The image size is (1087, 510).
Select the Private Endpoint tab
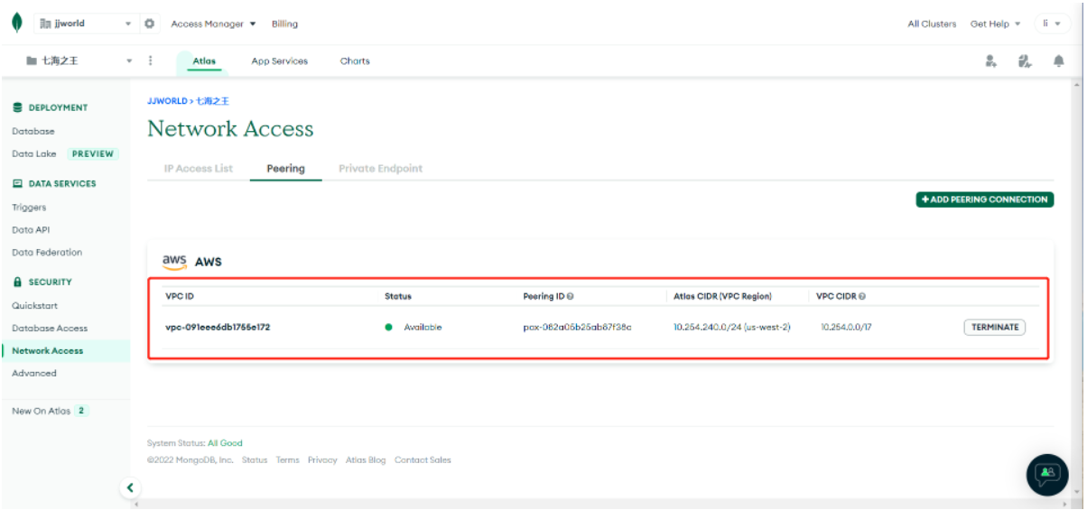click(x=381, y=169)
